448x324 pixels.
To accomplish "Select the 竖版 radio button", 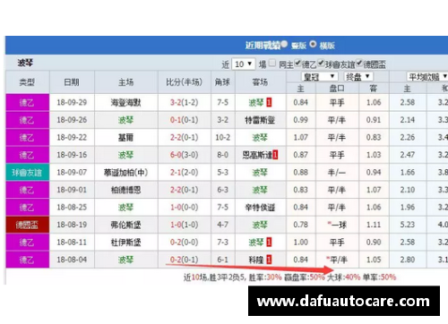I will [x=284, y=44].
